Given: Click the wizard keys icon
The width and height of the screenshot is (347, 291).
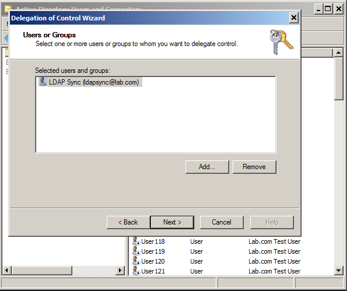Looking at the screenshot, I should pyautogui.click(x=281, y=42).
